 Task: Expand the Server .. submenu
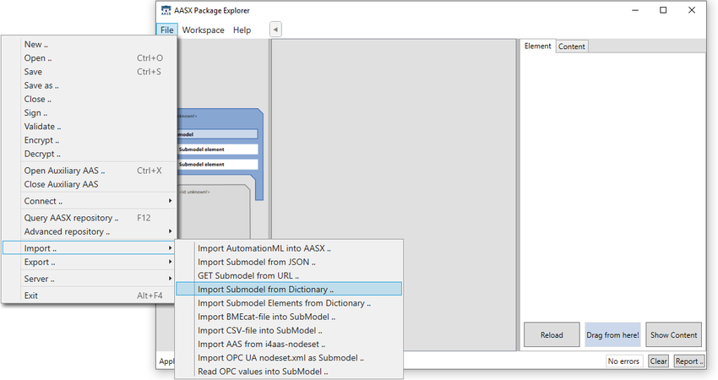tap(90, 279)
